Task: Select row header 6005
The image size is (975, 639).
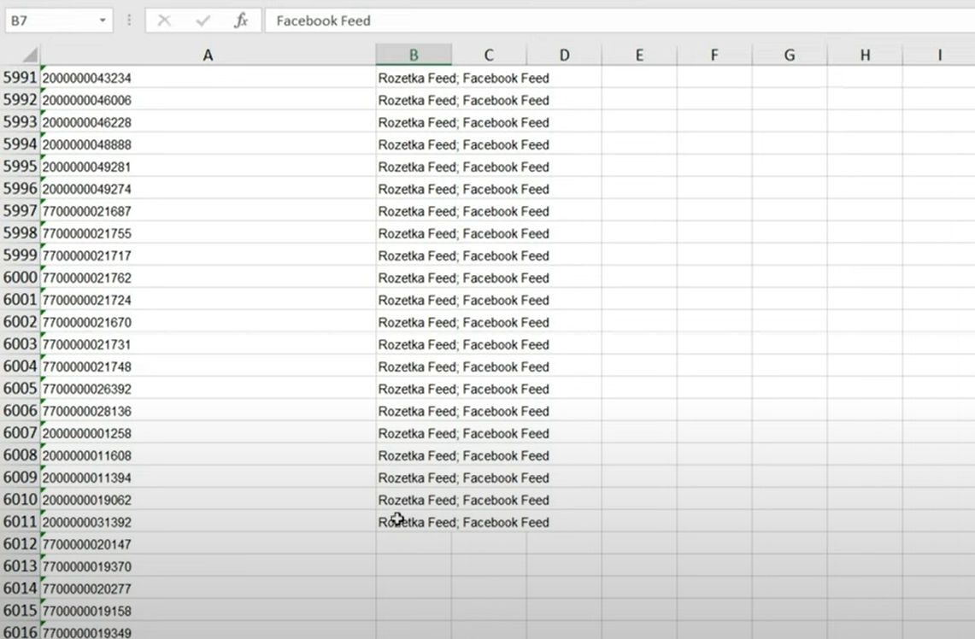Action: 20,389
